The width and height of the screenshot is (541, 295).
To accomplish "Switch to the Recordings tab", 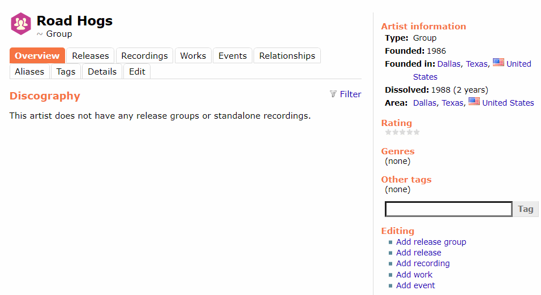I will [144, 56].
